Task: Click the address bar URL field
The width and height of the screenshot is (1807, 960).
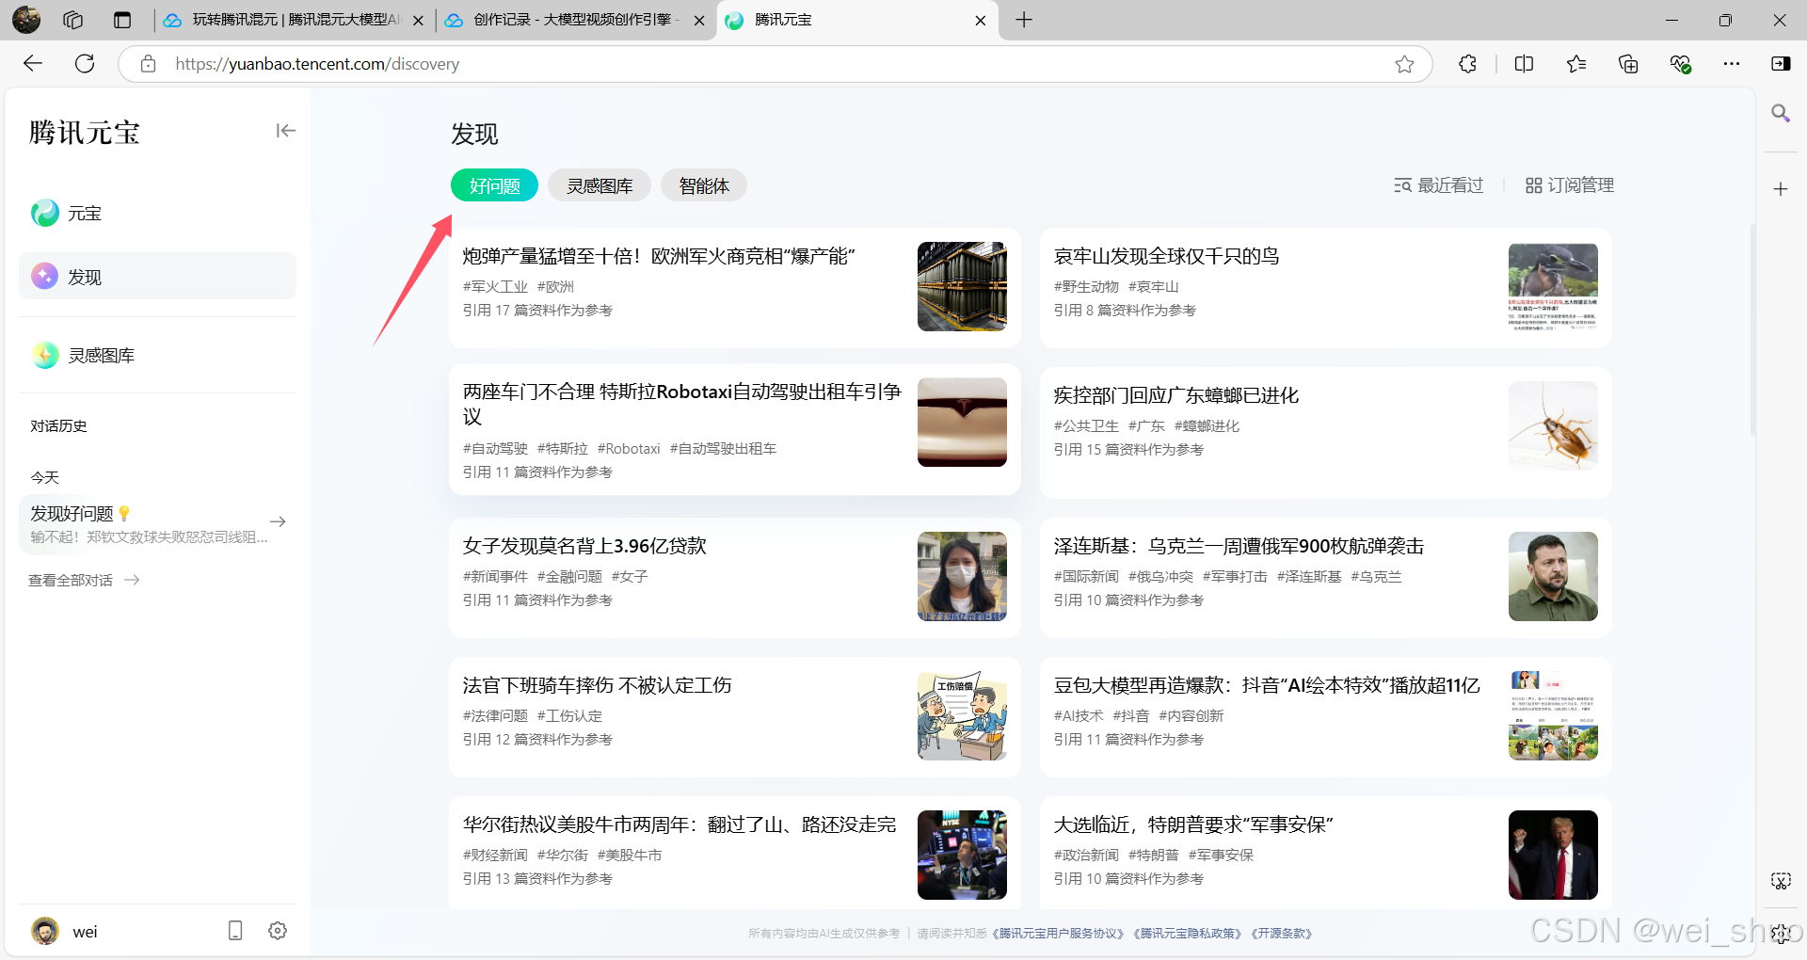Action: pyautogui.click(x=753, y=64)
